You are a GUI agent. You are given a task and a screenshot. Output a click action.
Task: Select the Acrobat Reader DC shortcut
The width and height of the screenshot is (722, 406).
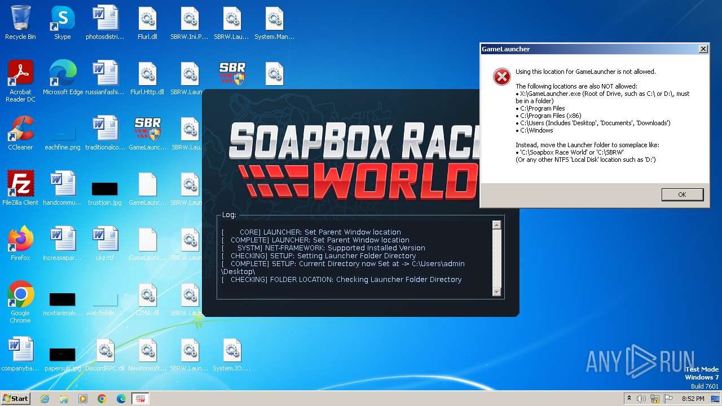tap(20, 82)
